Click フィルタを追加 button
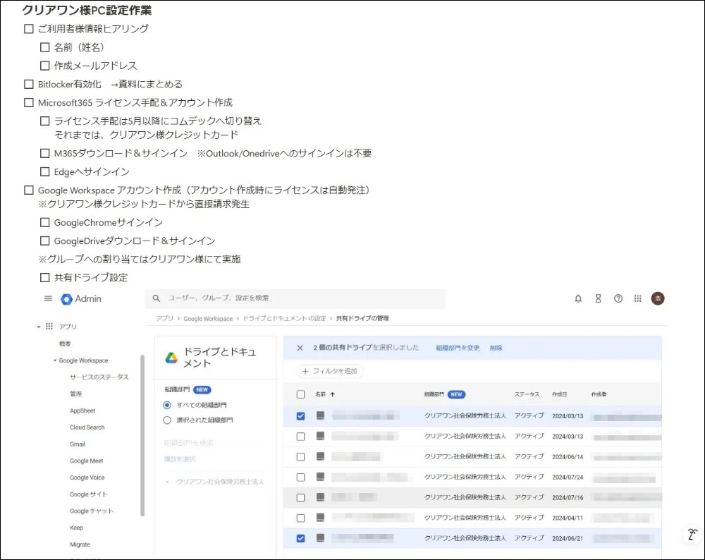 click(x=330, y=371)
